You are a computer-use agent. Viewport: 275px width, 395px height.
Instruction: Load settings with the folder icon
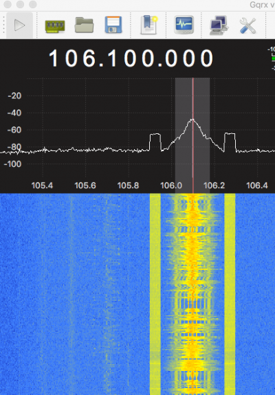tap(84, 25)
